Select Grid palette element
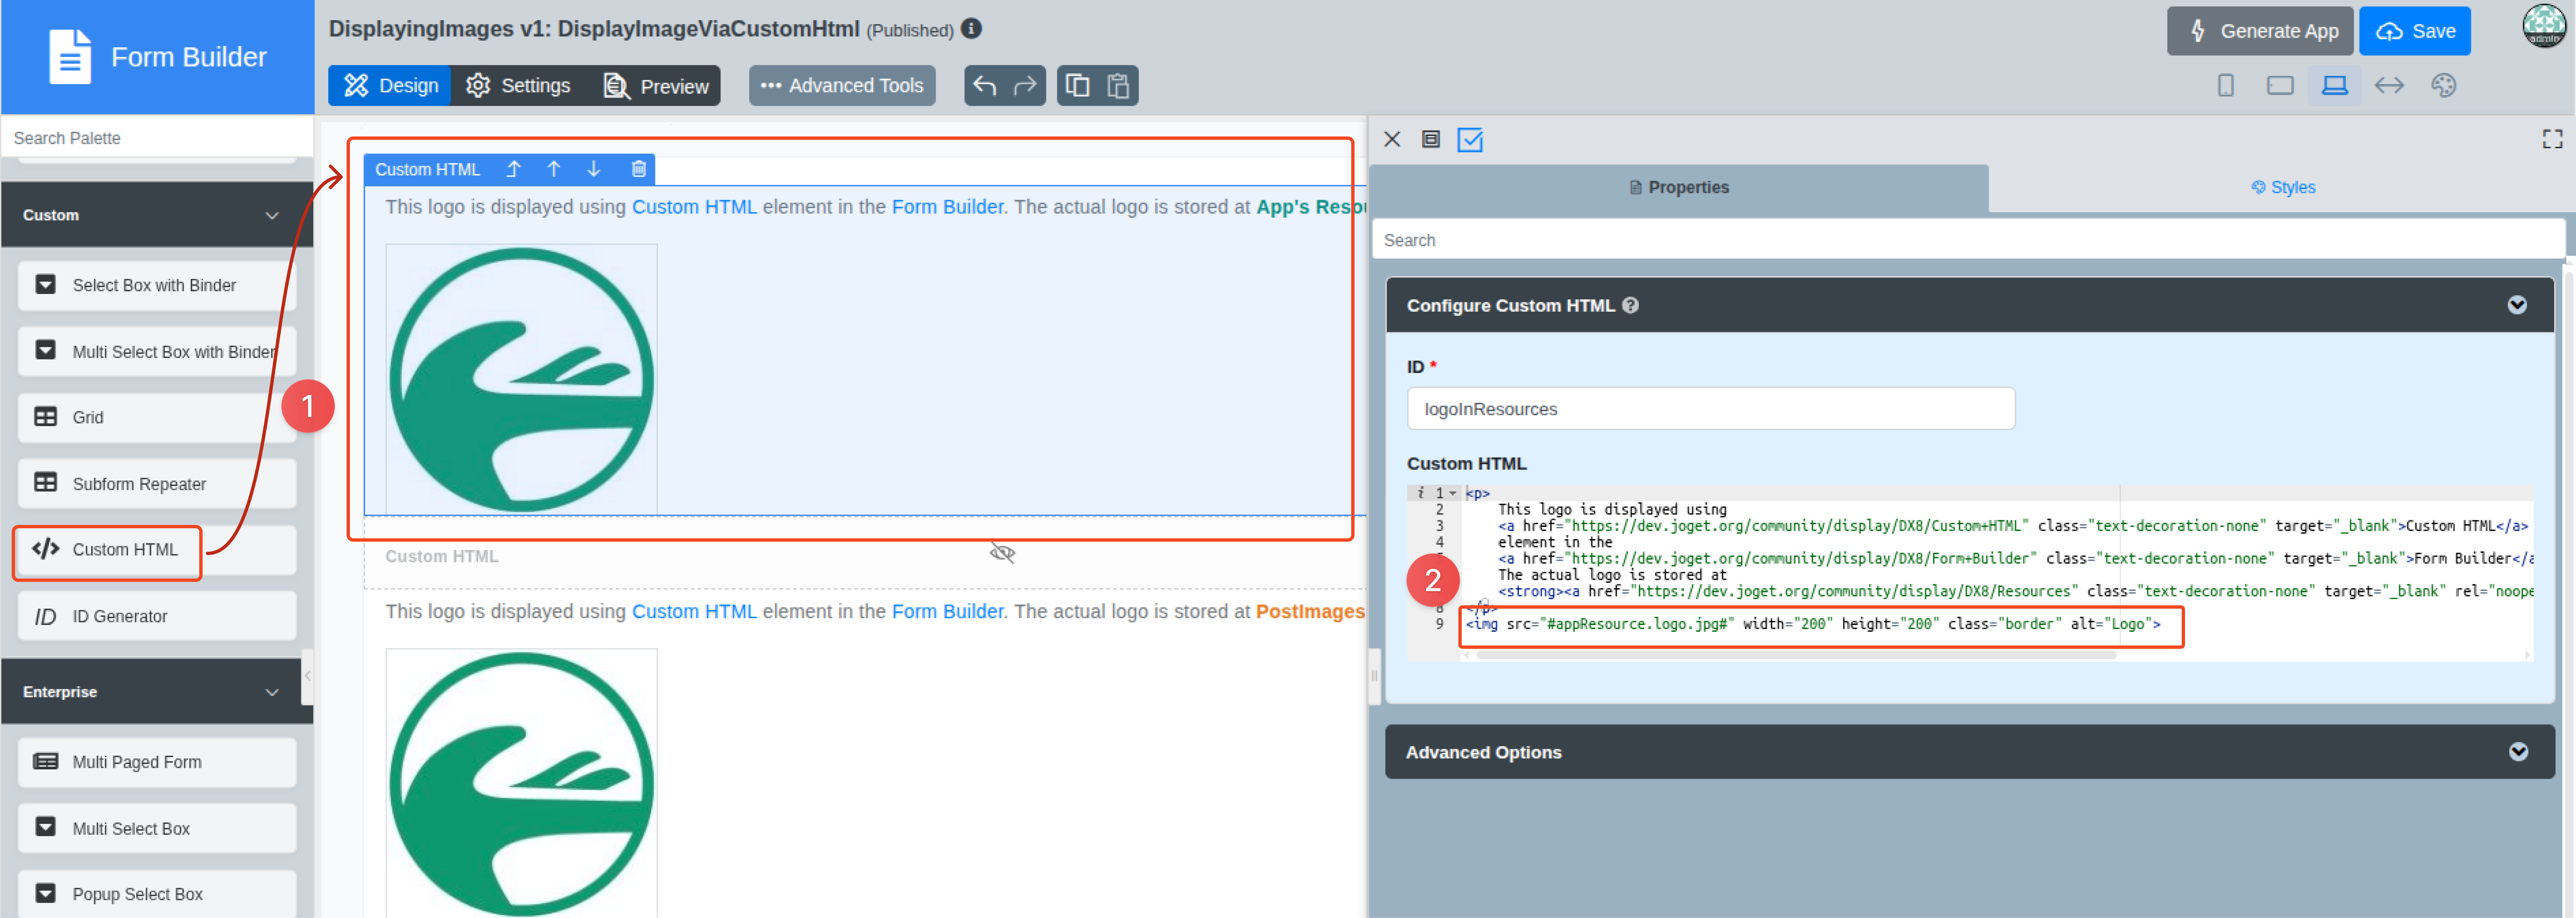2576x918 pixels. click(157, 418)
